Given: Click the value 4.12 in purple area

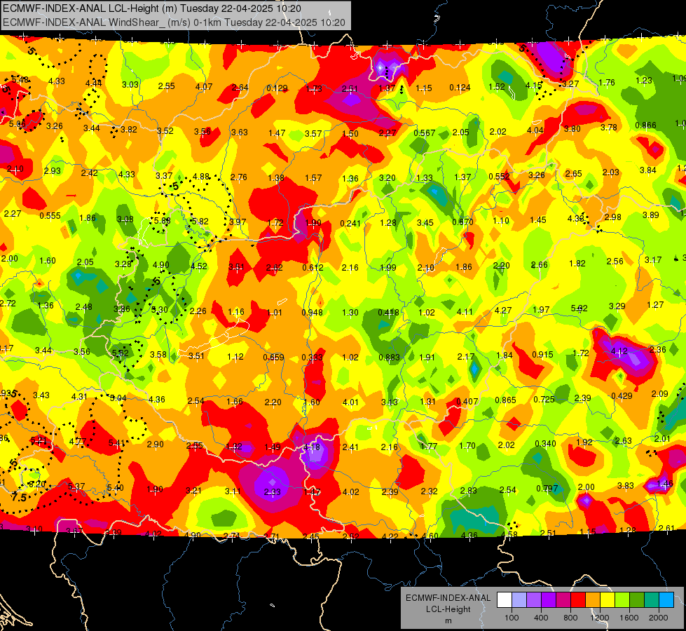Looking at the screenshot, I should pyautogui.click(x=619, y=351).
